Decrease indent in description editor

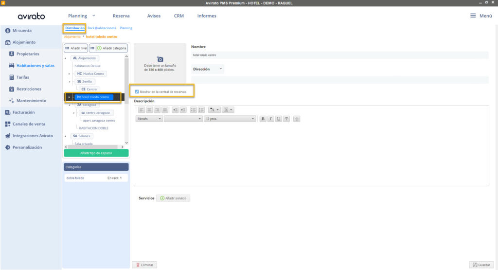175,110
